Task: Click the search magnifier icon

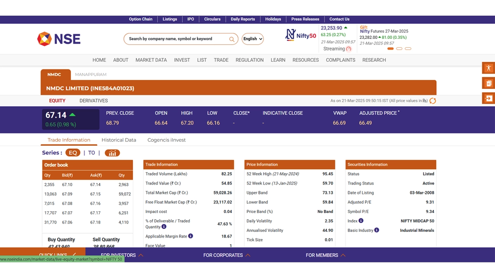Action: (232, 39)
